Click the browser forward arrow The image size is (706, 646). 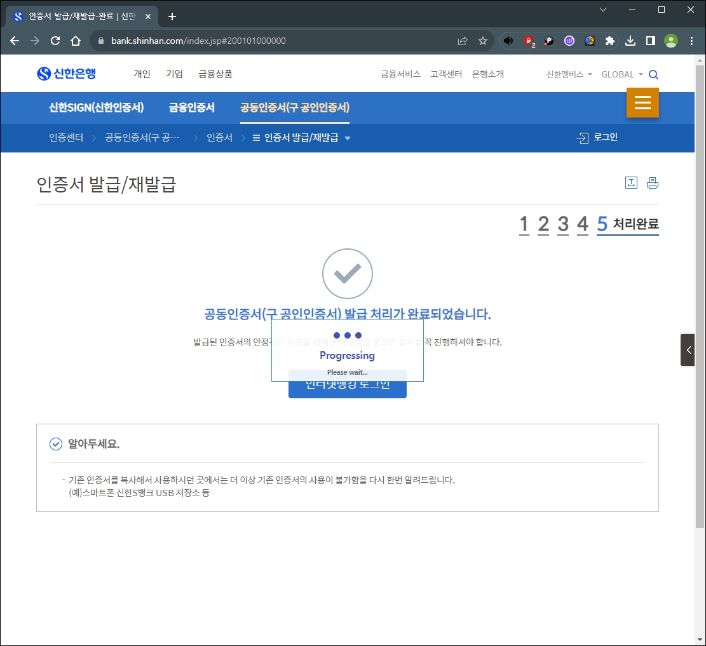pos(35,41)
